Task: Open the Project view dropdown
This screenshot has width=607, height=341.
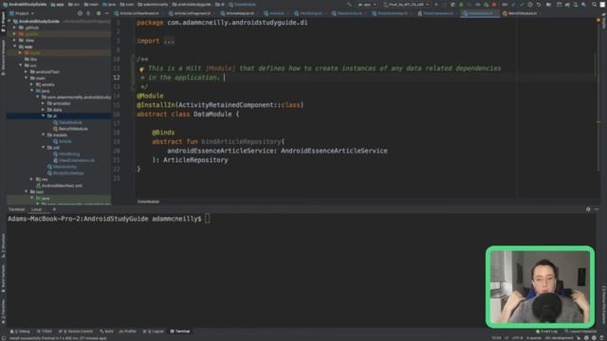Action: [22, 13]
